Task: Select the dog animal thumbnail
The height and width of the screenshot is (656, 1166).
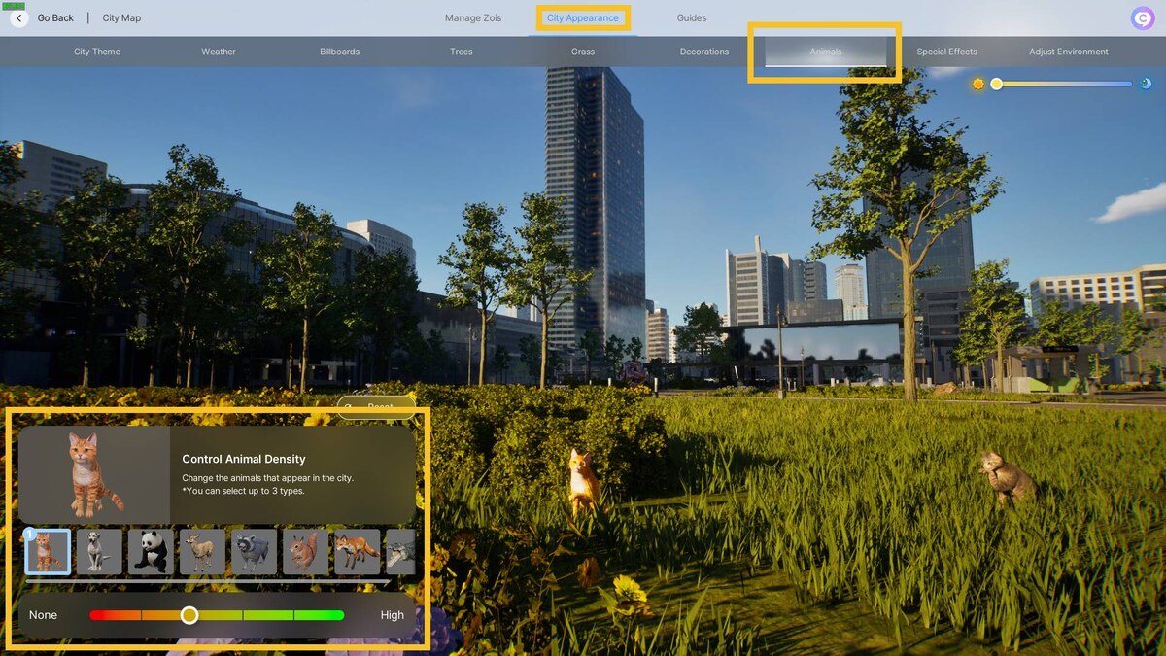Action: pos(99,552)
